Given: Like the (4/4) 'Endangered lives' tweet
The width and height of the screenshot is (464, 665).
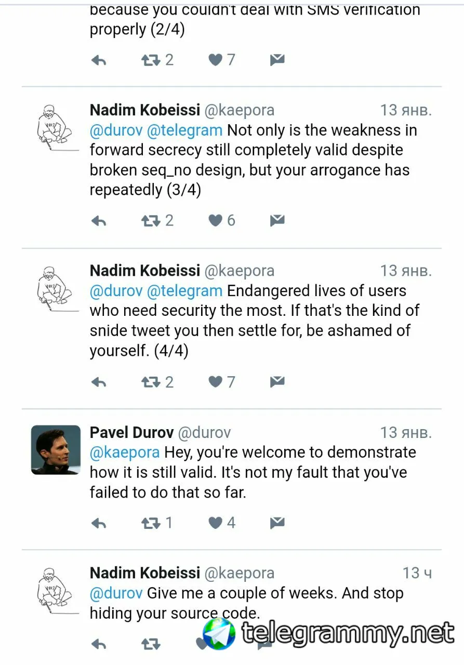Looking at the screenshot, I should tap(216, 382).
